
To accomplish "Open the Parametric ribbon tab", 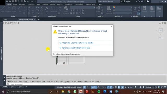I will click(31, 4).
